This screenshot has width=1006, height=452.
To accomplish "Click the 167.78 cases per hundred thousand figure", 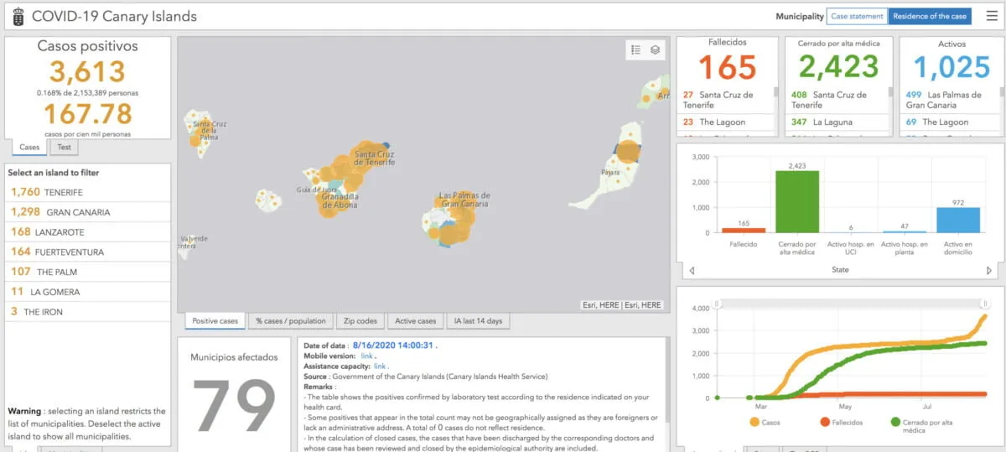I will (x=87, y=114).
